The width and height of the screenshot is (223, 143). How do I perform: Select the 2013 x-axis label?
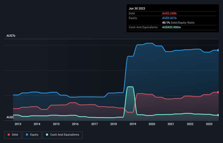tap(18, 124)
